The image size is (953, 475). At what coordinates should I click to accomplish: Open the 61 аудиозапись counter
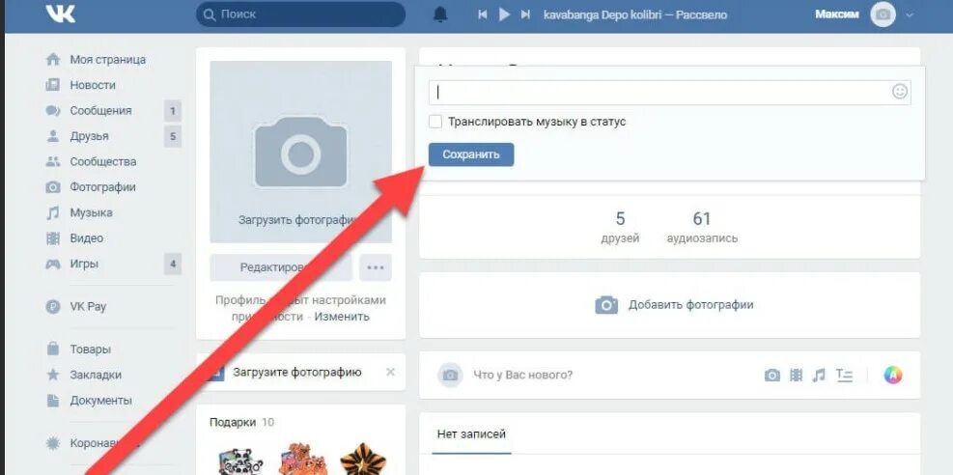click(702, 227)
